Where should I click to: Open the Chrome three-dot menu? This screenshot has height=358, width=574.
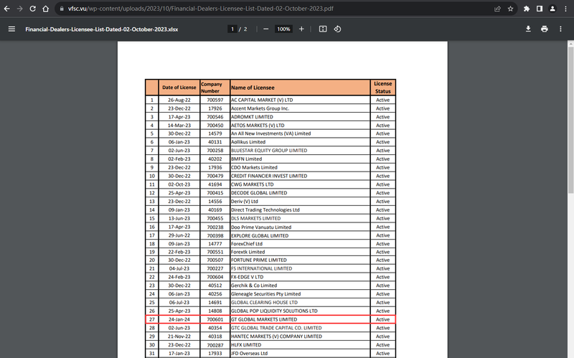point(565,9)
